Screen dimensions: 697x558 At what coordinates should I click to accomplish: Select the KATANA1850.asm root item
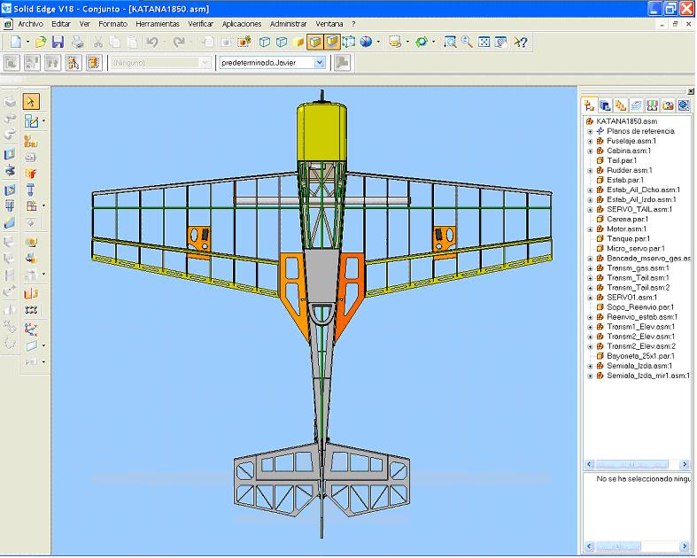click(x=627, y=121)
